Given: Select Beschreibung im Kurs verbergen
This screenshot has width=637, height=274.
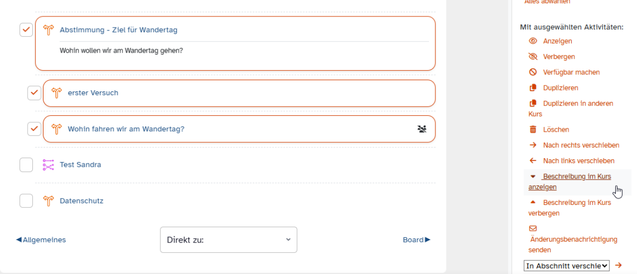Looking at the screenshot, I should [570, 208].
